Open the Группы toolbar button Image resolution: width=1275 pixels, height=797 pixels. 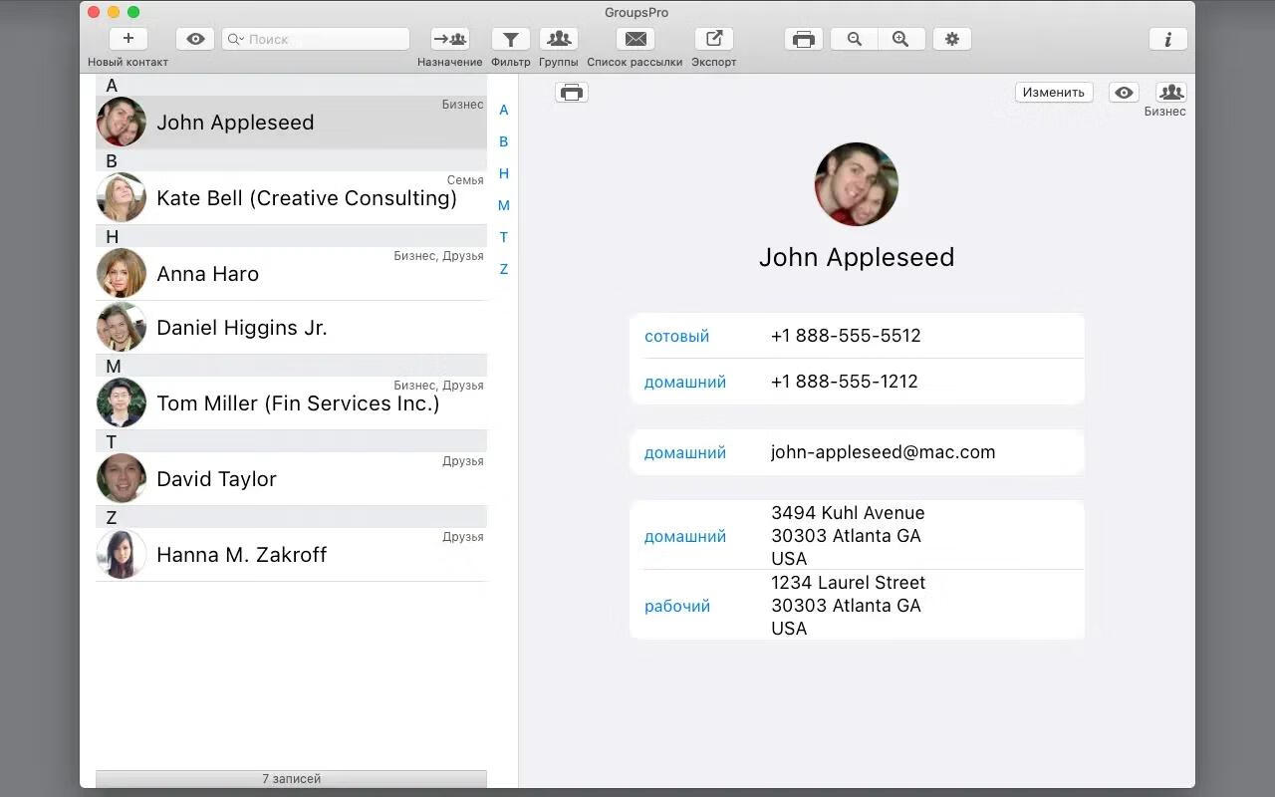pyautogui.click(x=559, y=39)
